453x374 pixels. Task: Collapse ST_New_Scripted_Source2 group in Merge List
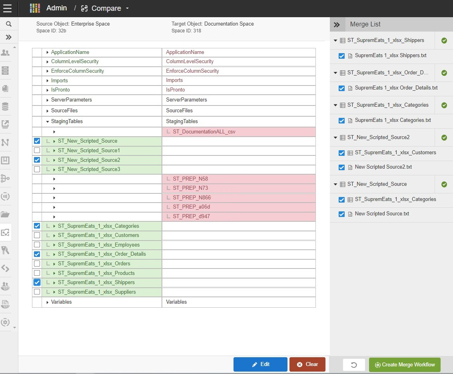pyautogui.click(x=335, y=137)
